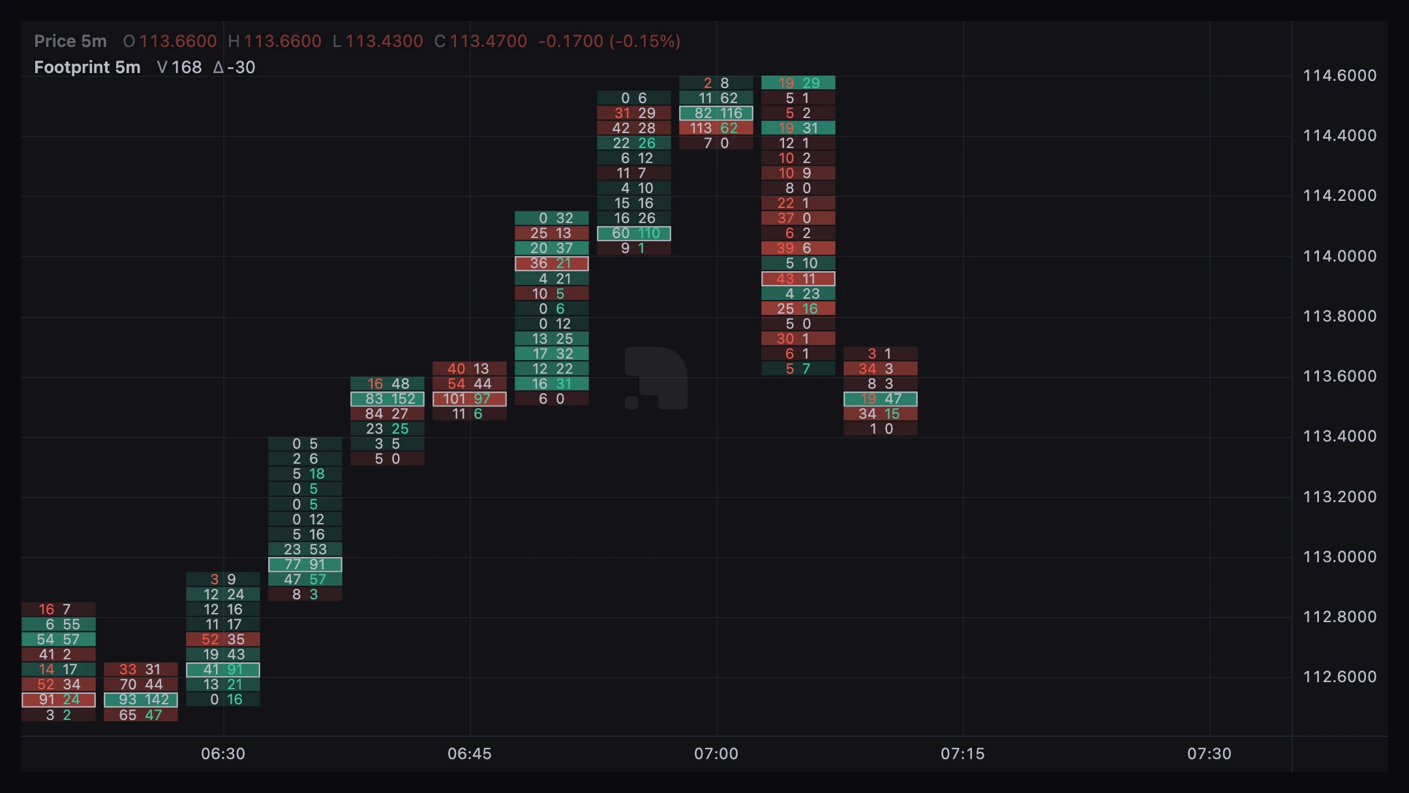Select the highlighted 77 91 footprint cell

click(305, 564)
